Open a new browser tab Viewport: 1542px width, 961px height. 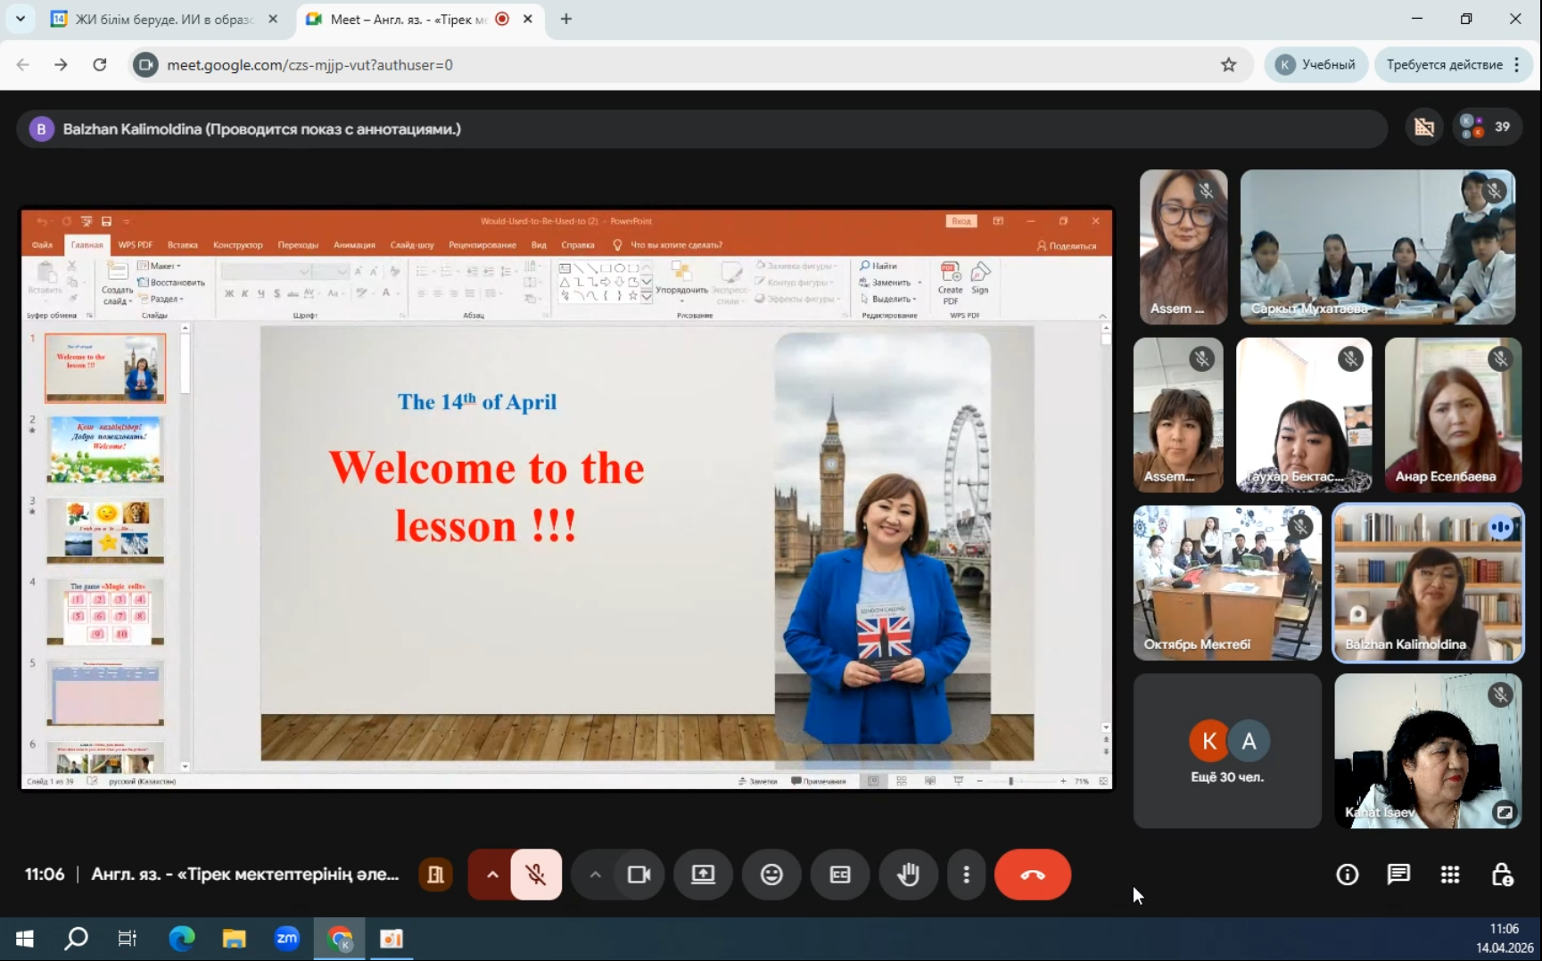click(566, 19)
